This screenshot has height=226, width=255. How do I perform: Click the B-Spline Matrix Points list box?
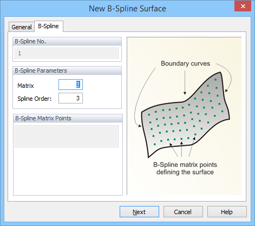pos(67,137)
